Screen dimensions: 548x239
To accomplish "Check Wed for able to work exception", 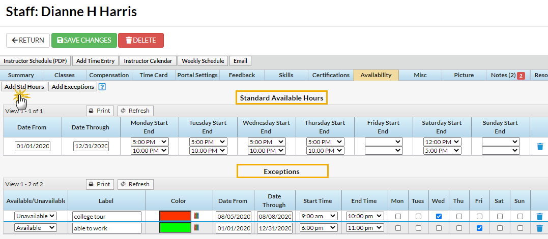I will (439, 228).
